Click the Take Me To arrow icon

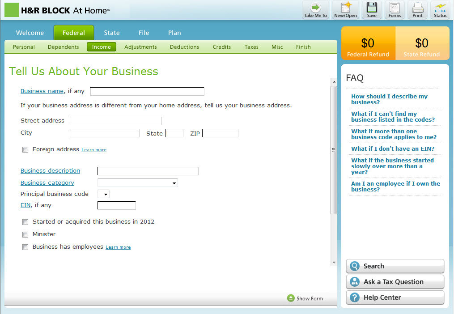tap(315, 8)
